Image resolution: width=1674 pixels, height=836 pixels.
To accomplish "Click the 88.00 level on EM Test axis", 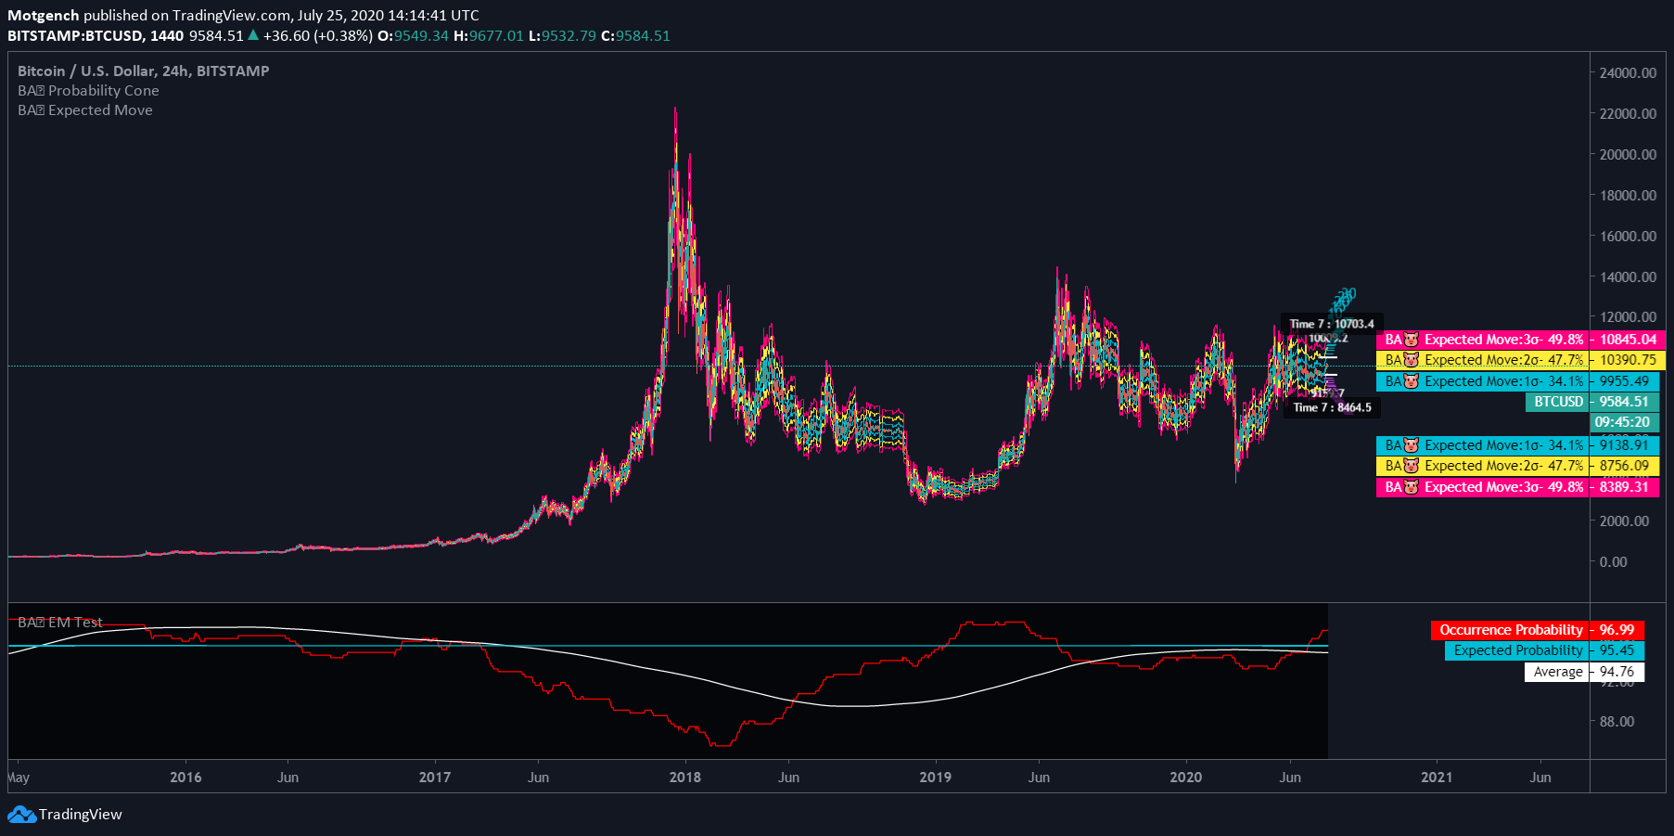I will [x=1616, y=722].
